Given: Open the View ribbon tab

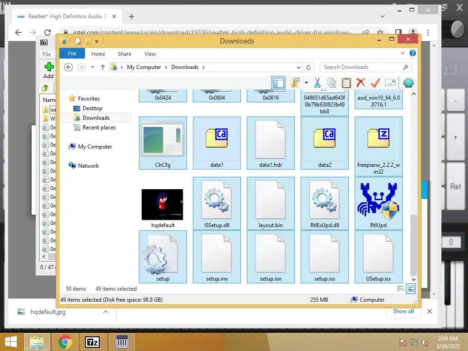Looking at the screenshot, I should coord(150,54).
